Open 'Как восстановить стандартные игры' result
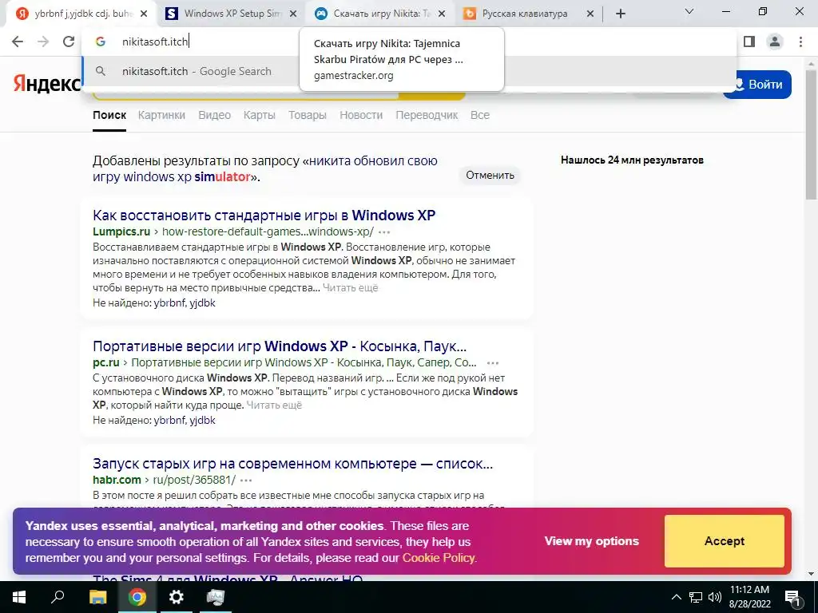This screenshot has height=613, width=818. click(x=264, y=216)
